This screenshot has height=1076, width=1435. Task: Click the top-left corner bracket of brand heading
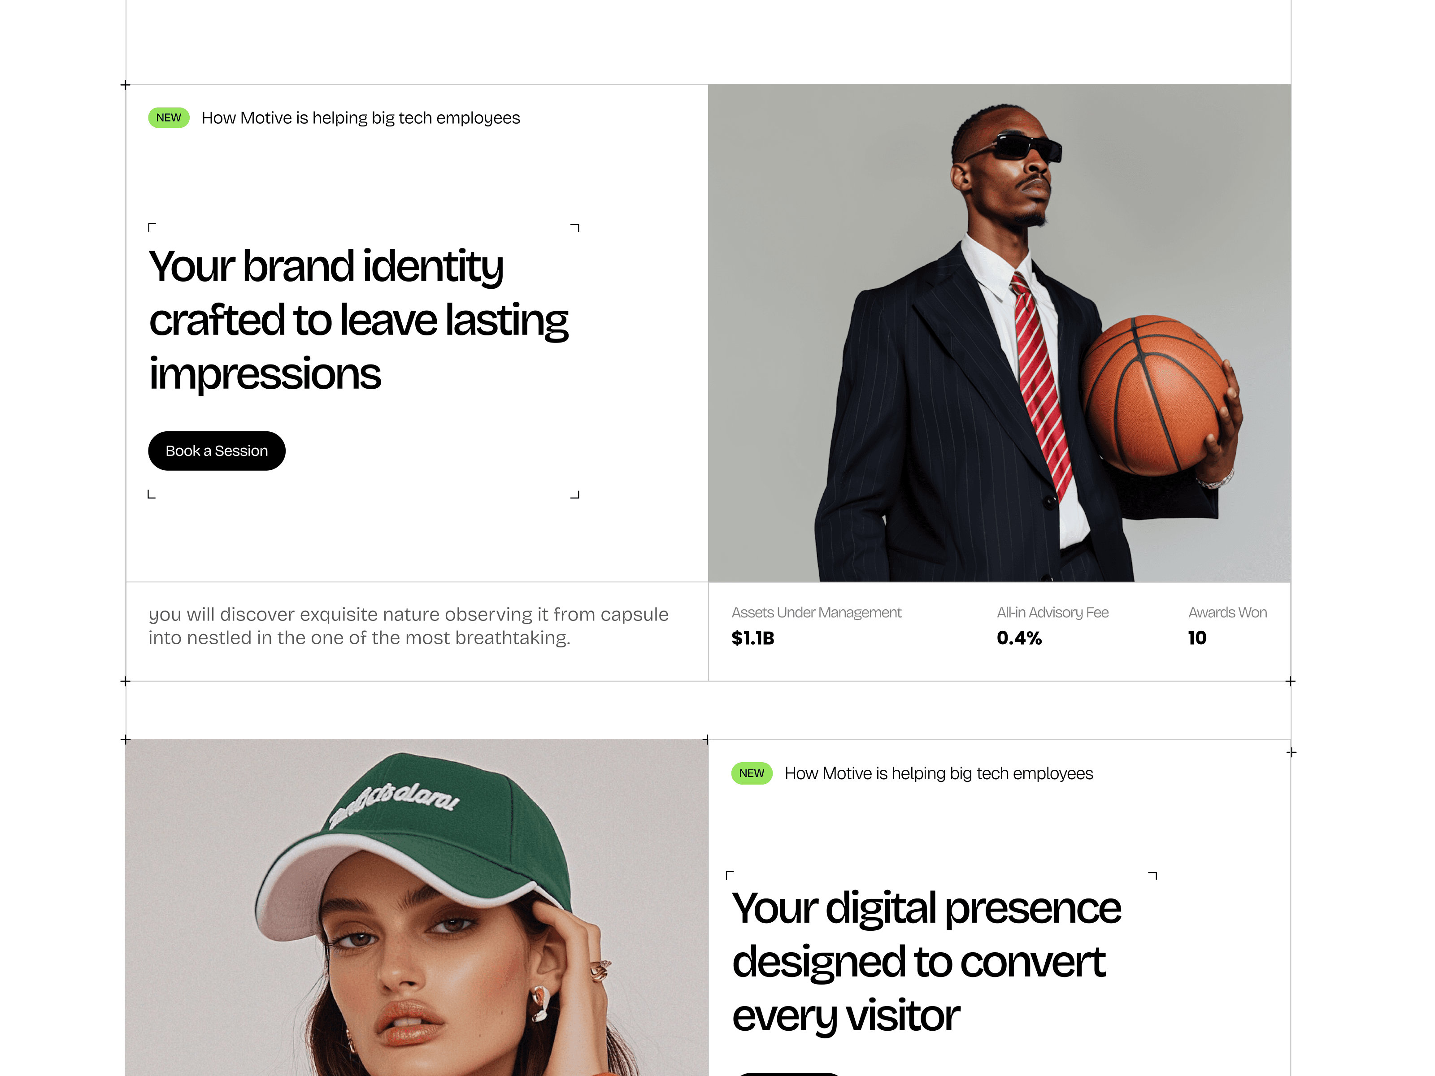pyautogui.click(x=152, y=227)
